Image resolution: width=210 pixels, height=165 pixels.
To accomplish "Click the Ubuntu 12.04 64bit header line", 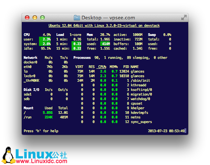I will tap(104, 26).
